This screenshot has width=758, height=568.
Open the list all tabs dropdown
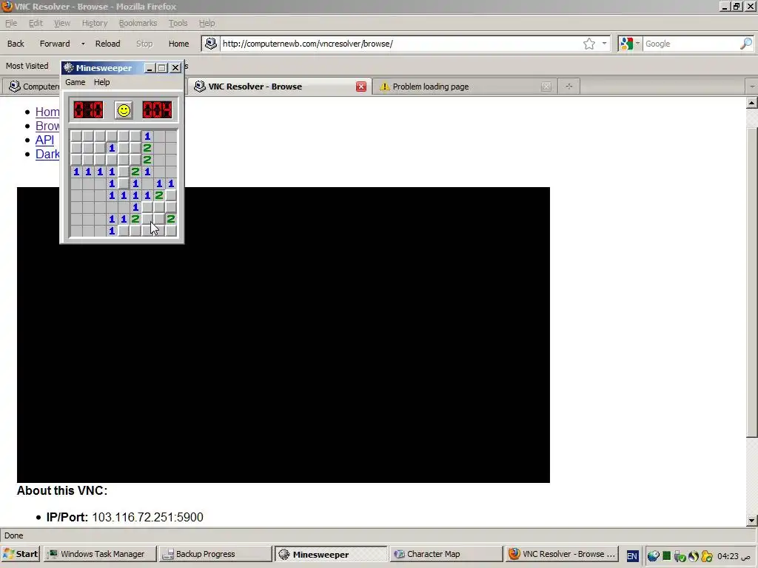[752, 87]
